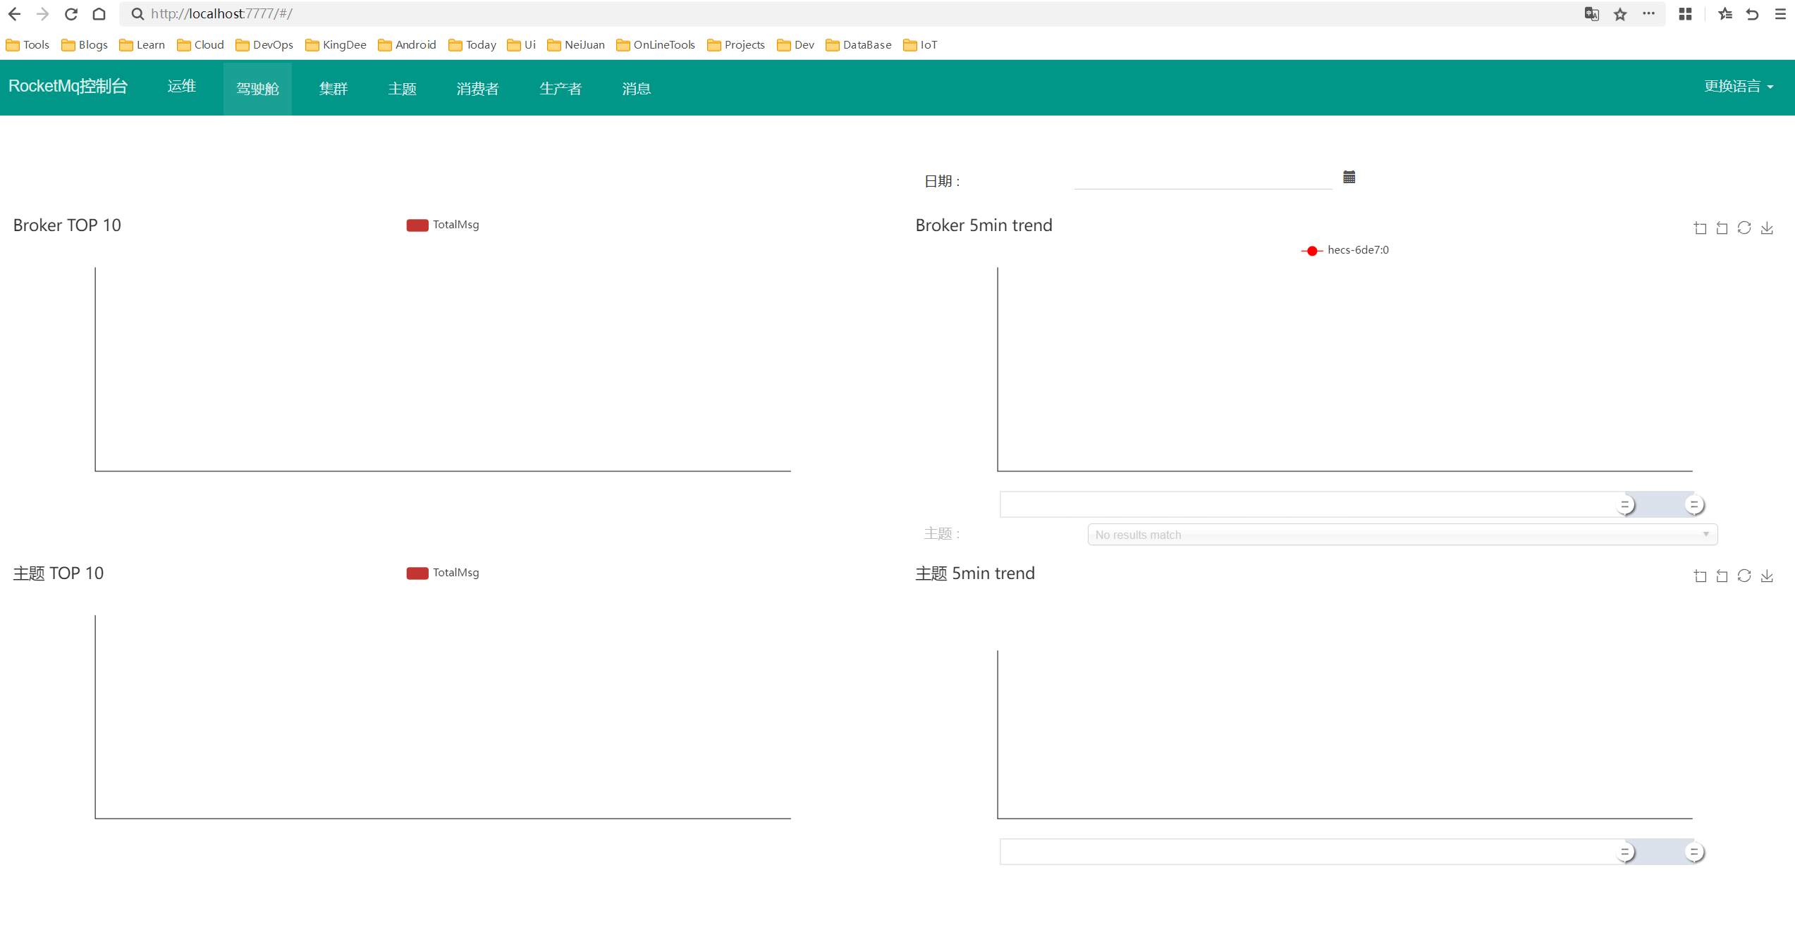Click the RocketMq控制台 brand link
1795x932 pixels.
68,86
